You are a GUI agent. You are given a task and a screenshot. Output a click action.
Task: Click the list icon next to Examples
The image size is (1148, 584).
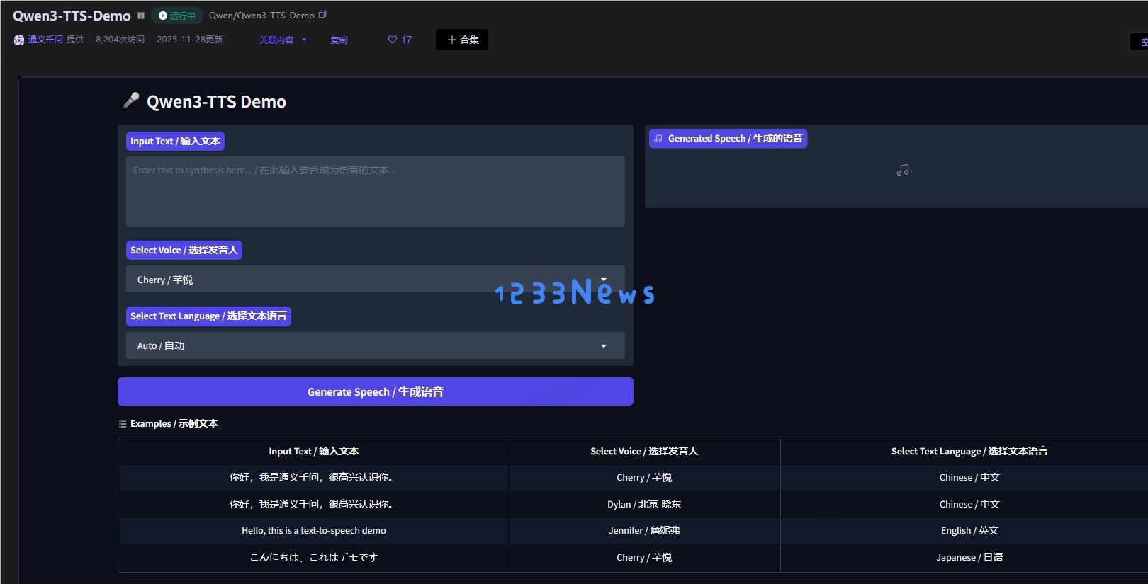point(123,424)
